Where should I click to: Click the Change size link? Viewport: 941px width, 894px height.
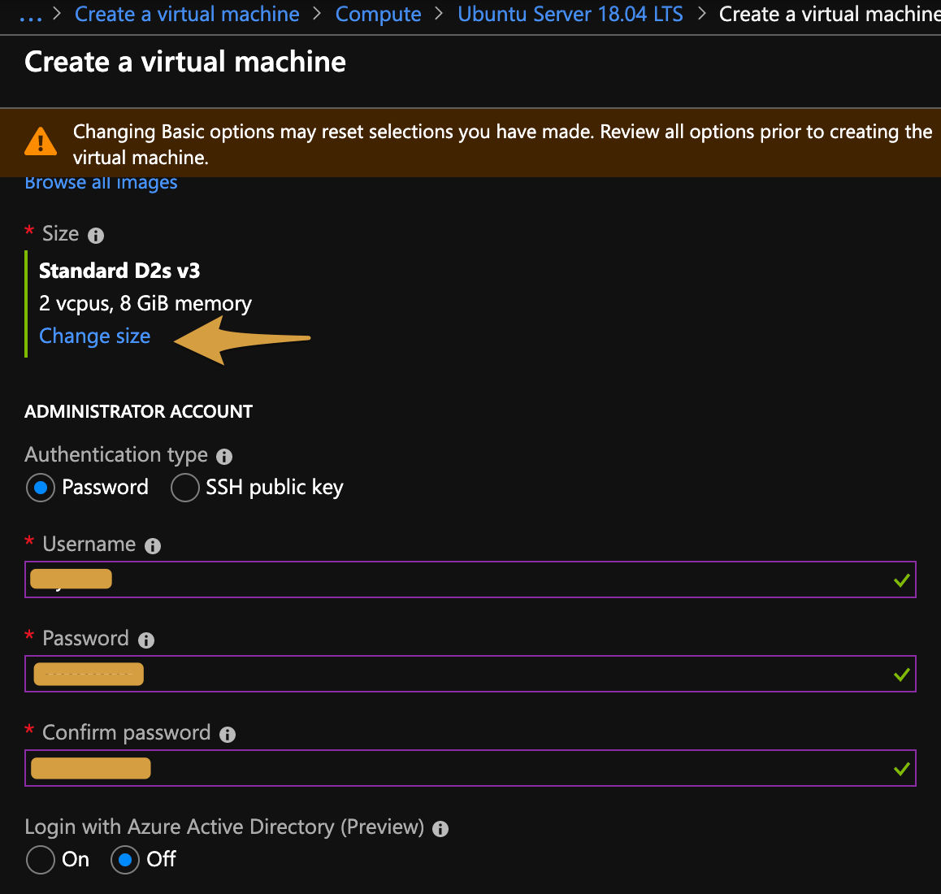[x=95, y=336]
